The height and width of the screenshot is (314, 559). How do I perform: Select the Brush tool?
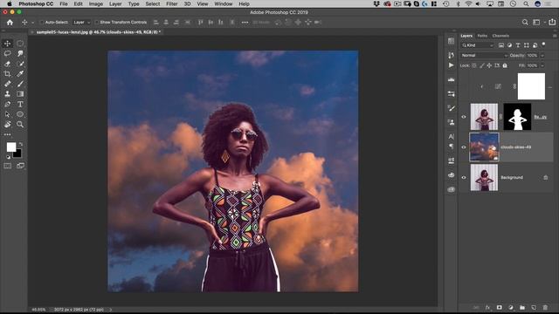(x=20, y=84)
